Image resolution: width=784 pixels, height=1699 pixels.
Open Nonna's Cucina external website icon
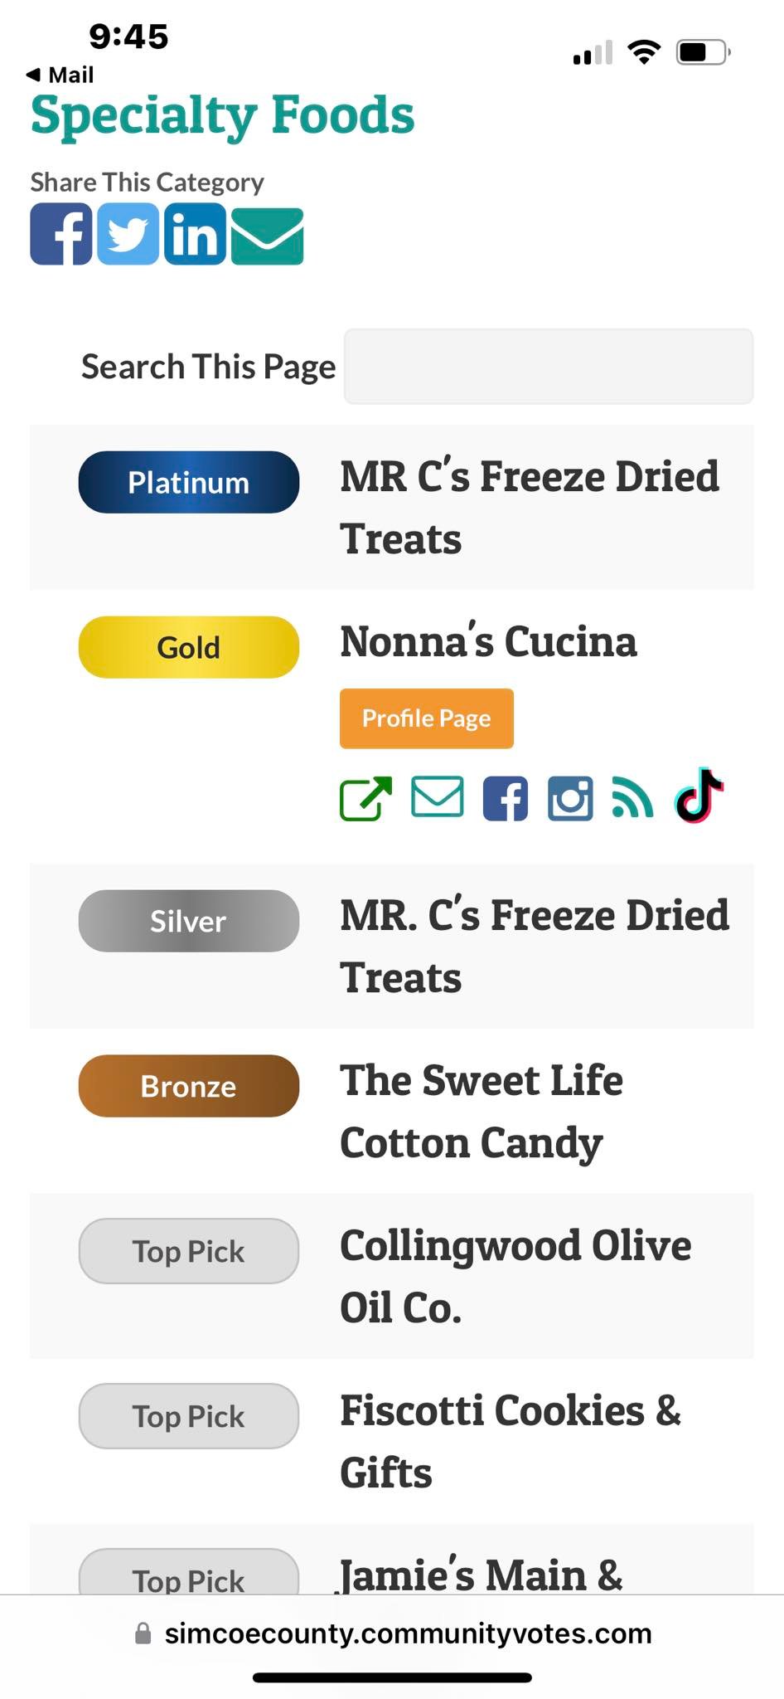click(365, 799)
